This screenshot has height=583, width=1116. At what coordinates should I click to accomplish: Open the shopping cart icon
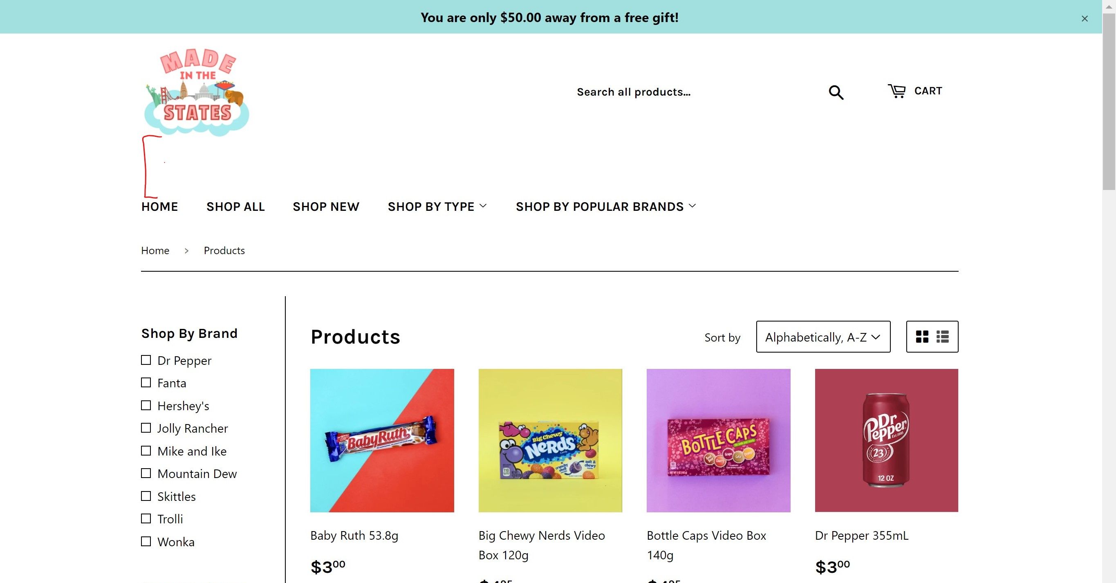(896, 91)
